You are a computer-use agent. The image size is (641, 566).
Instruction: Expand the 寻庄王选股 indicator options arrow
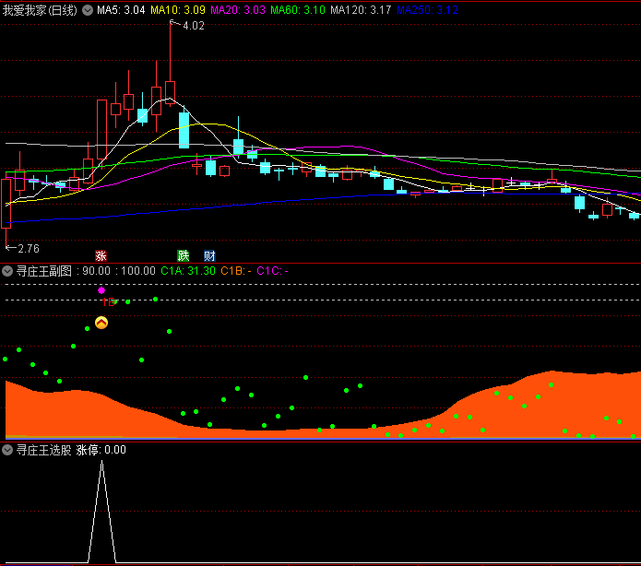(x=8, y=450)
